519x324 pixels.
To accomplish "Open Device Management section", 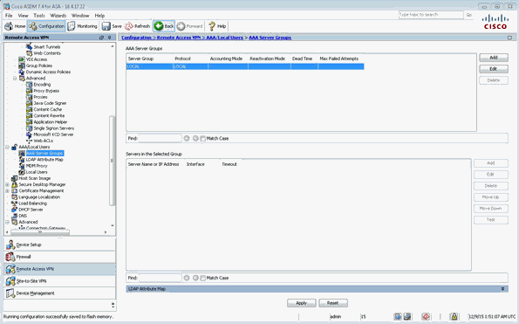I will tap(60, 293).
